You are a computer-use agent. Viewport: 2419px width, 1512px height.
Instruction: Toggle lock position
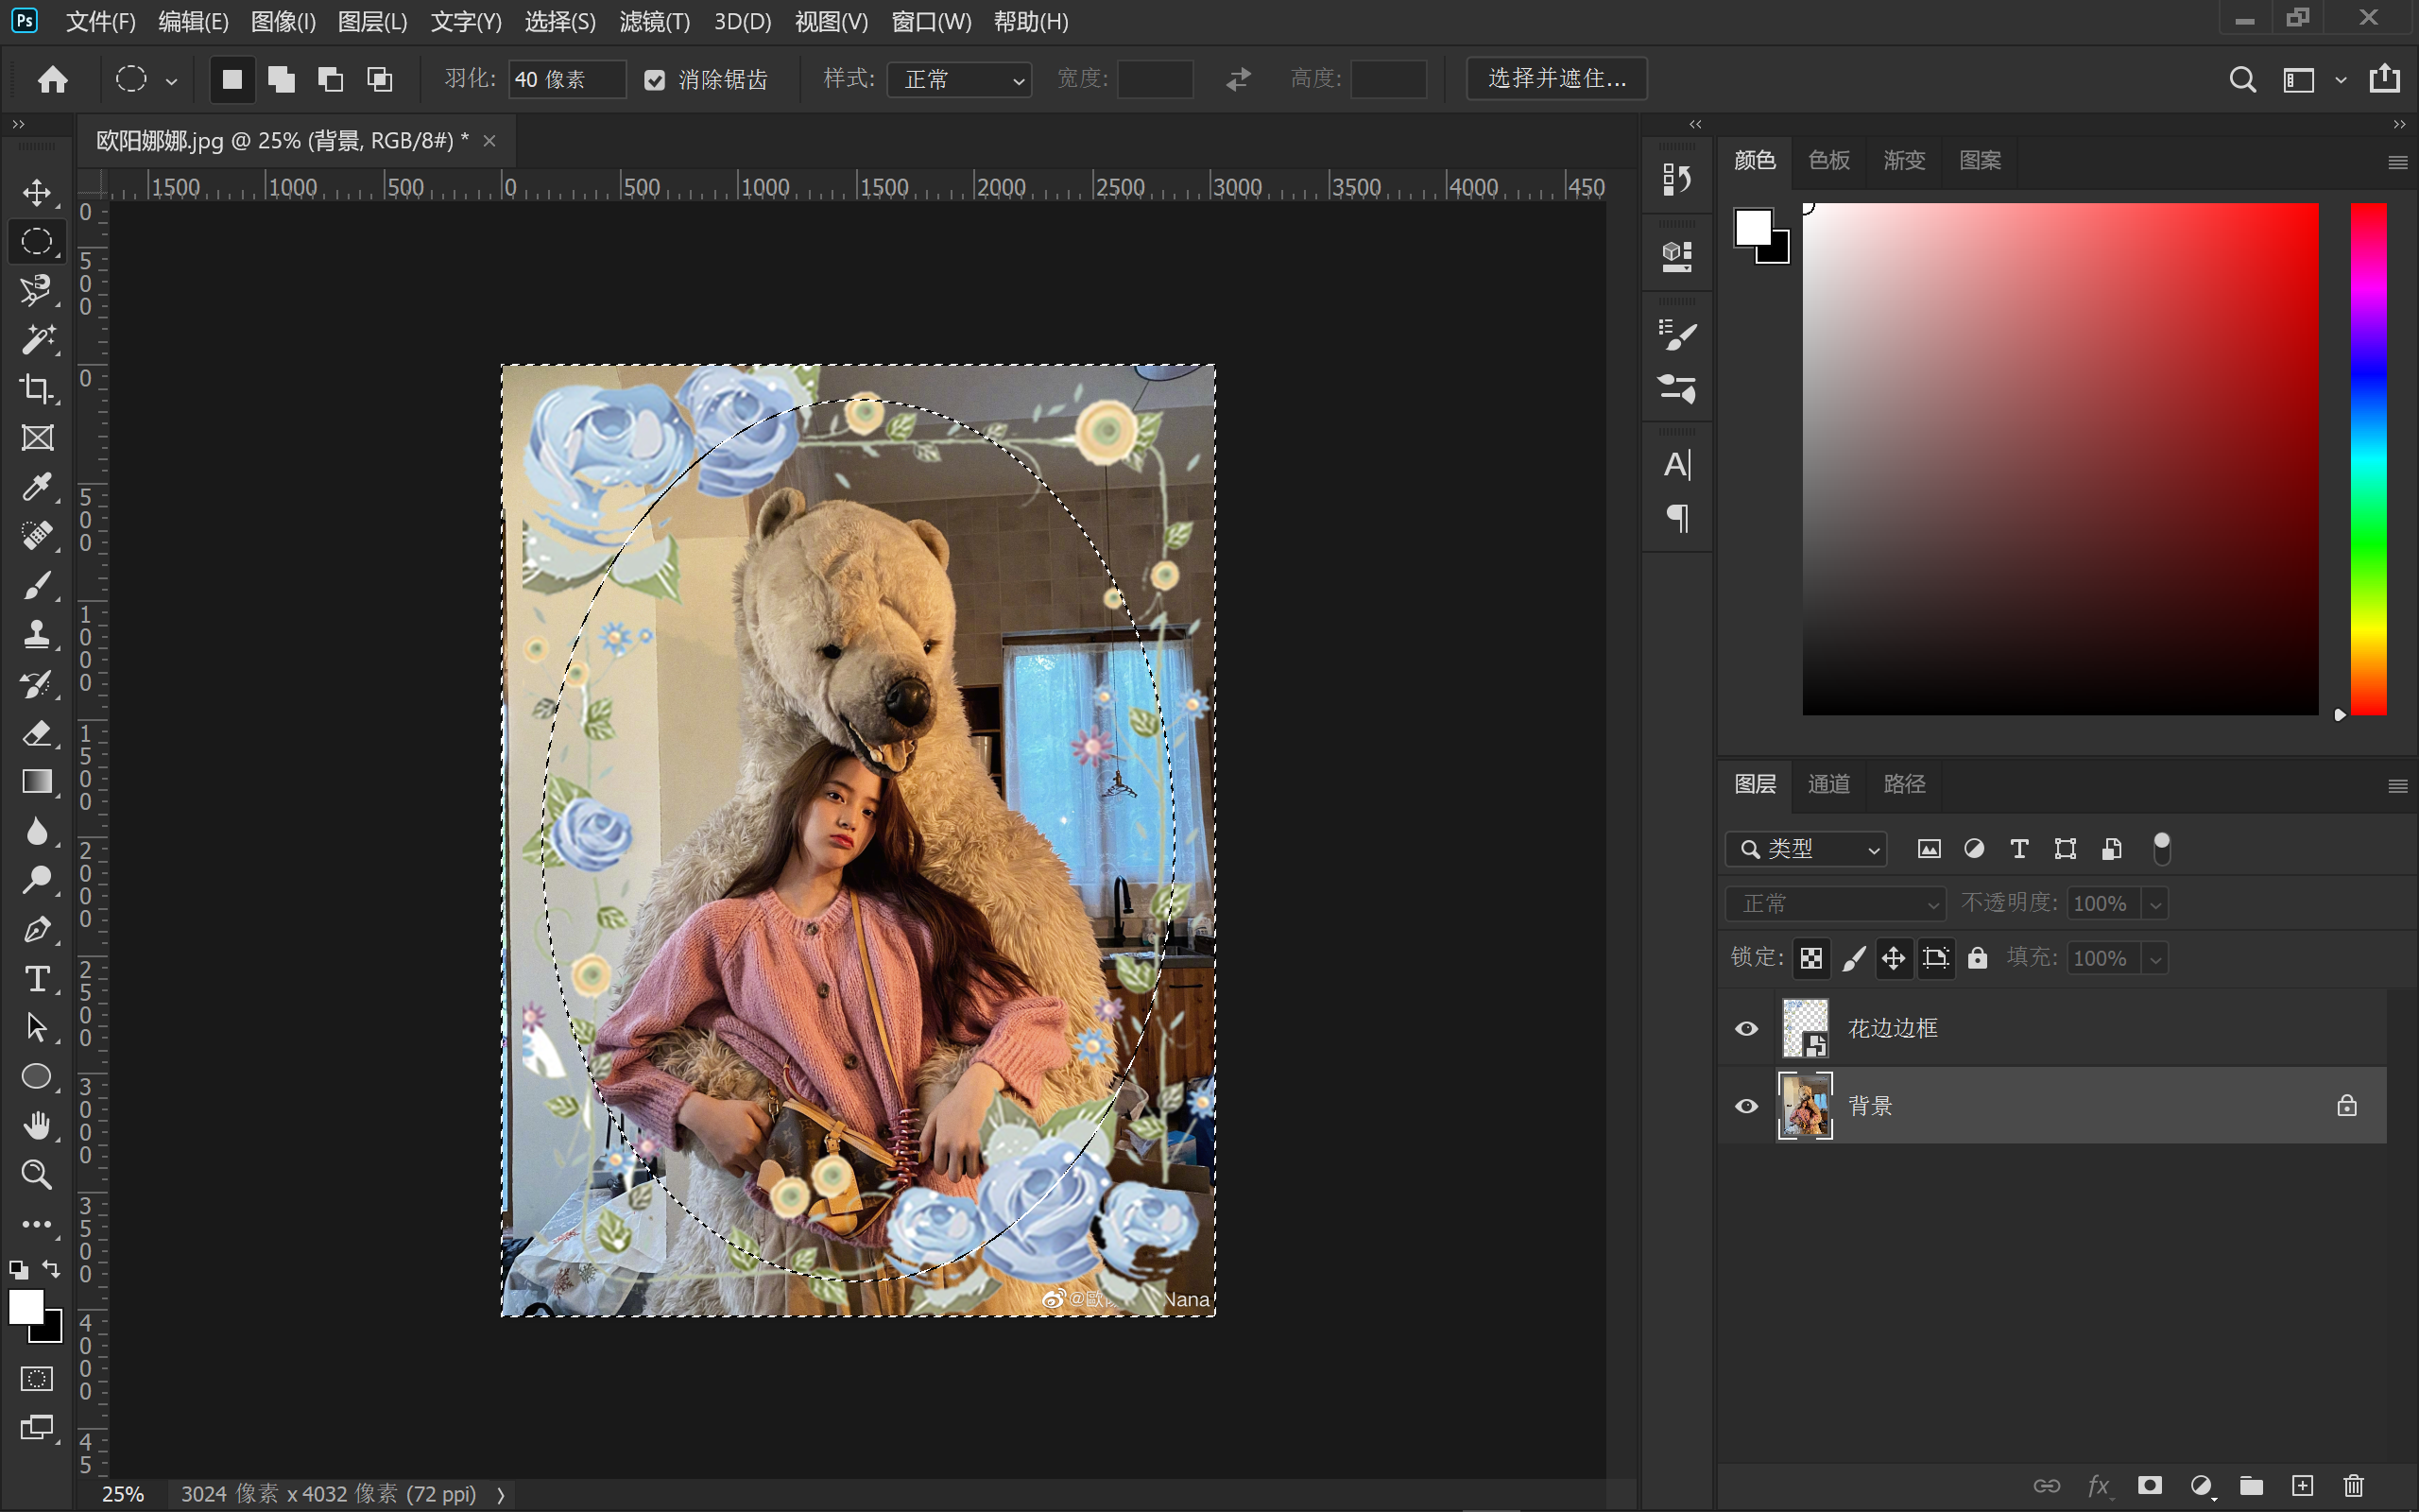(x=1894, y=958)
